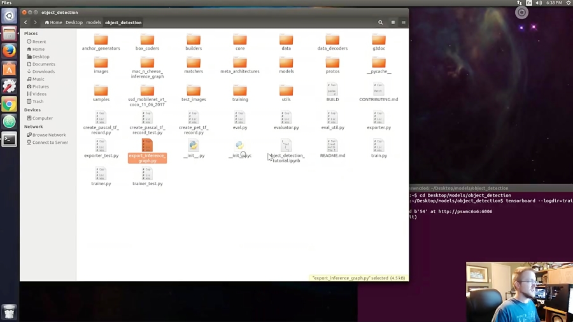Screen dimensions: 573x322
Task: Open the grid view options menu
Action: pos(404,22)
